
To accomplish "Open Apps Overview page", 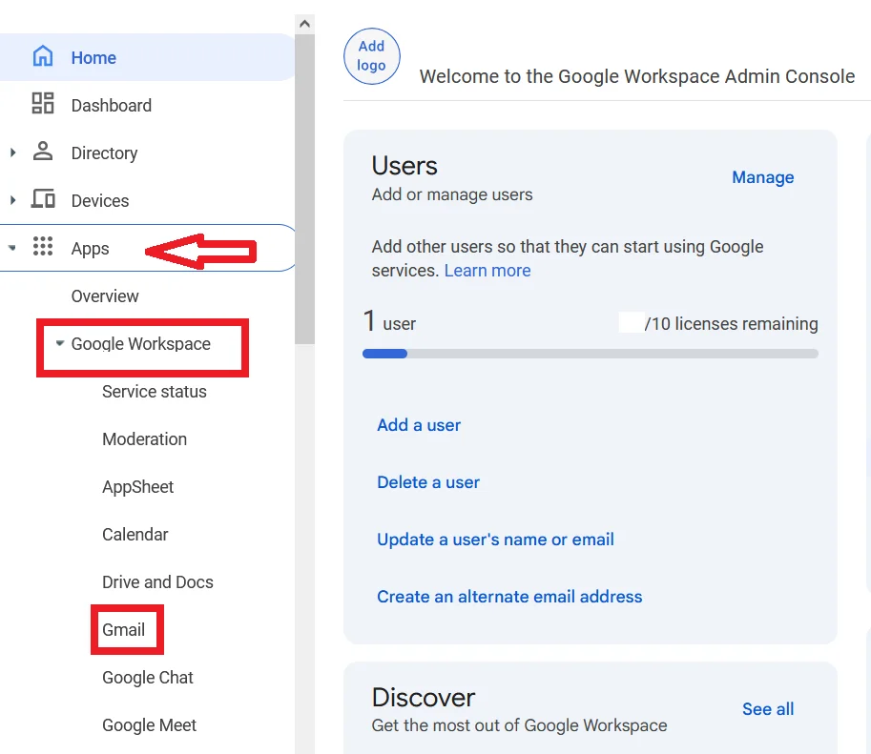I will (105, 296).
